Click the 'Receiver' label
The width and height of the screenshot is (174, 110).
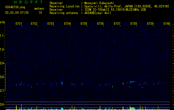point(56,10)
